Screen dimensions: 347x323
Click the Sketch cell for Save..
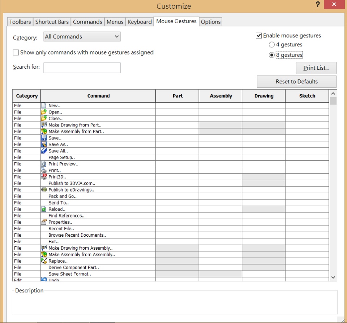307,138
